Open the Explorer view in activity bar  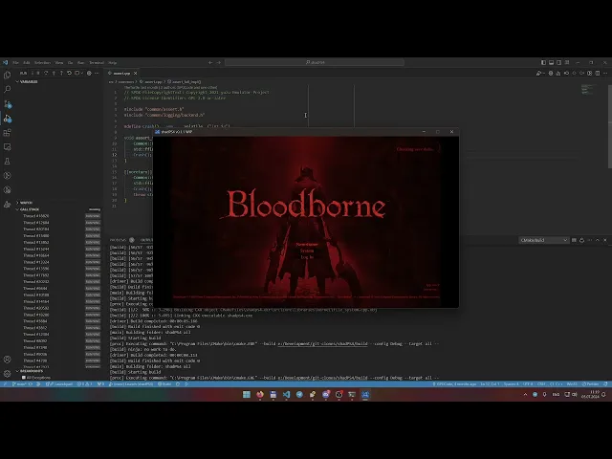click(7, 75)
